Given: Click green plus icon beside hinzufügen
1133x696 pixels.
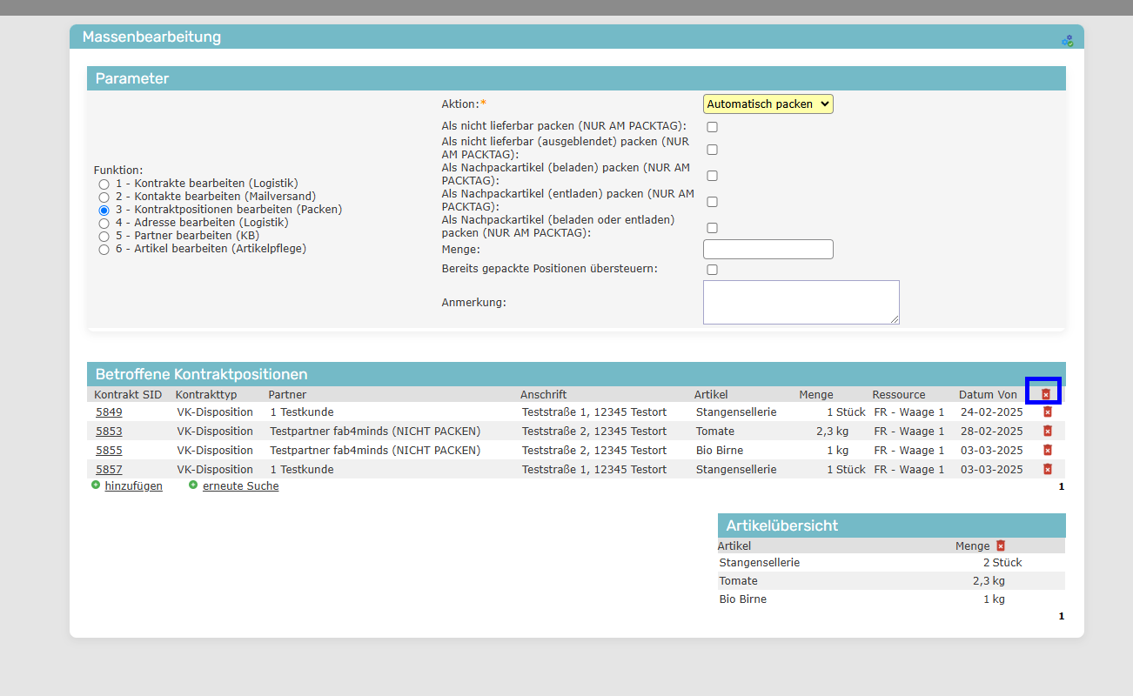Looking at the screenshot, I should [96, 485].
